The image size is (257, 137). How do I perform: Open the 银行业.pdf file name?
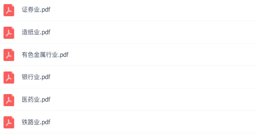[x=36, y=77]
